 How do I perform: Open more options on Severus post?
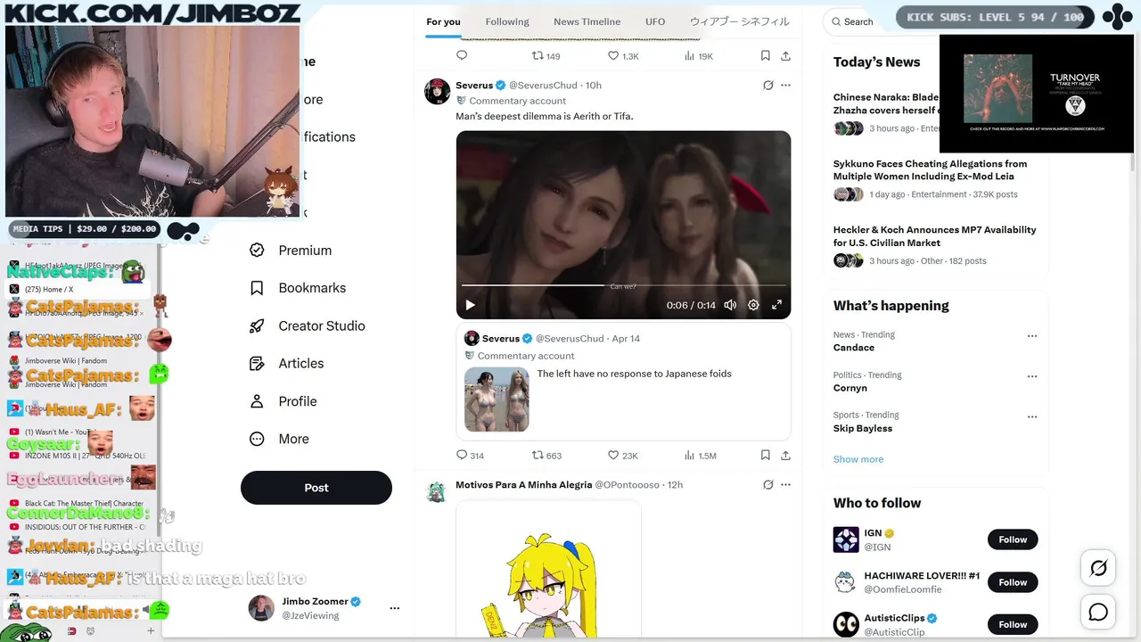pos(785,86)
